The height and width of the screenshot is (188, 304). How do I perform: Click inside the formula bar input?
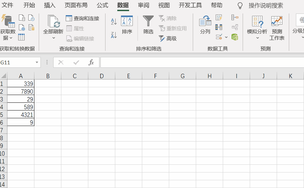click(x=202, y=62)
